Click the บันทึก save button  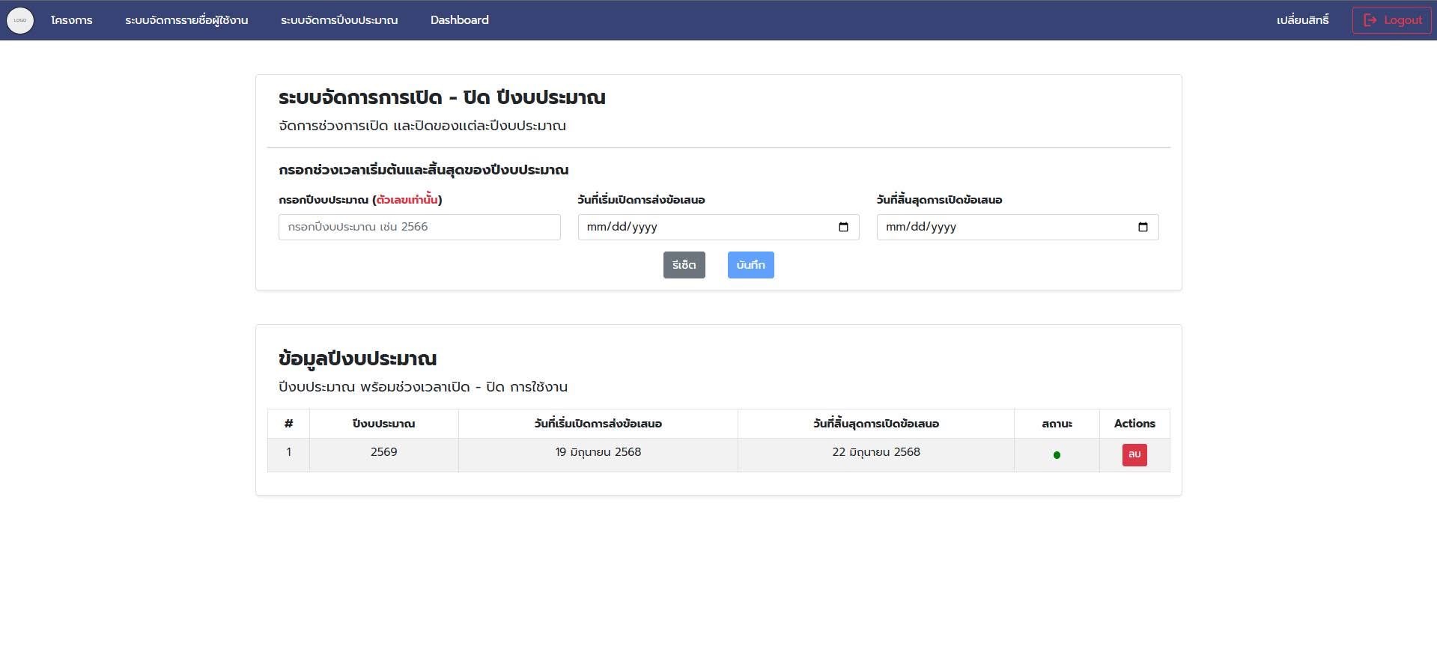click(x=750, y=265)
